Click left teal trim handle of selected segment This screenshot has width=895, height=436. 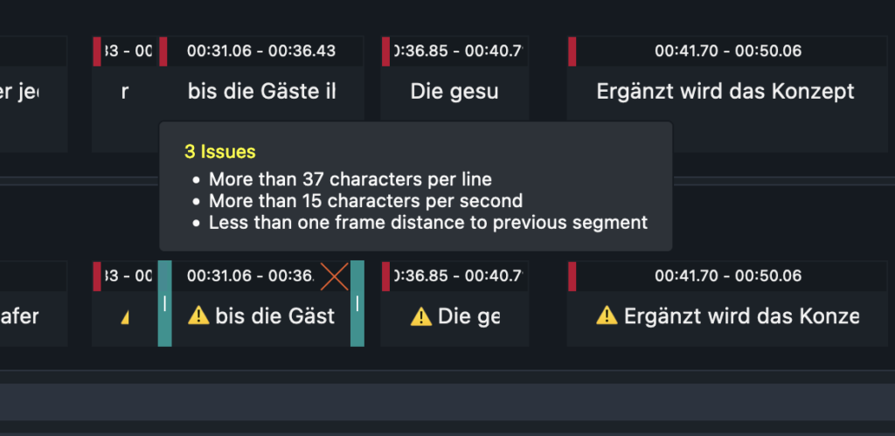[x=164, y=303]
